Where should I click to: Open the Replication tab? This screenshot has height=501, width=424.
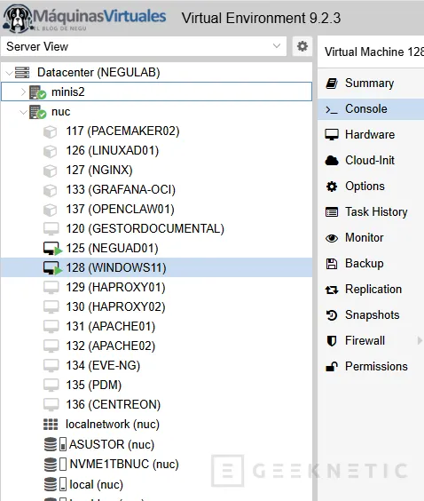click(x=371, y=290)
